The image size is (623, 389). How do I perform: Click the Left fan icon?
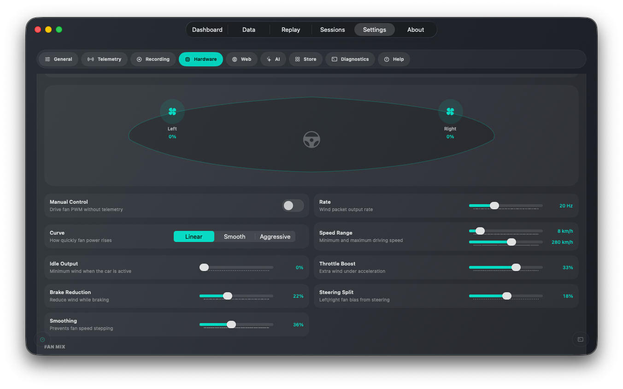coord(172,112)
